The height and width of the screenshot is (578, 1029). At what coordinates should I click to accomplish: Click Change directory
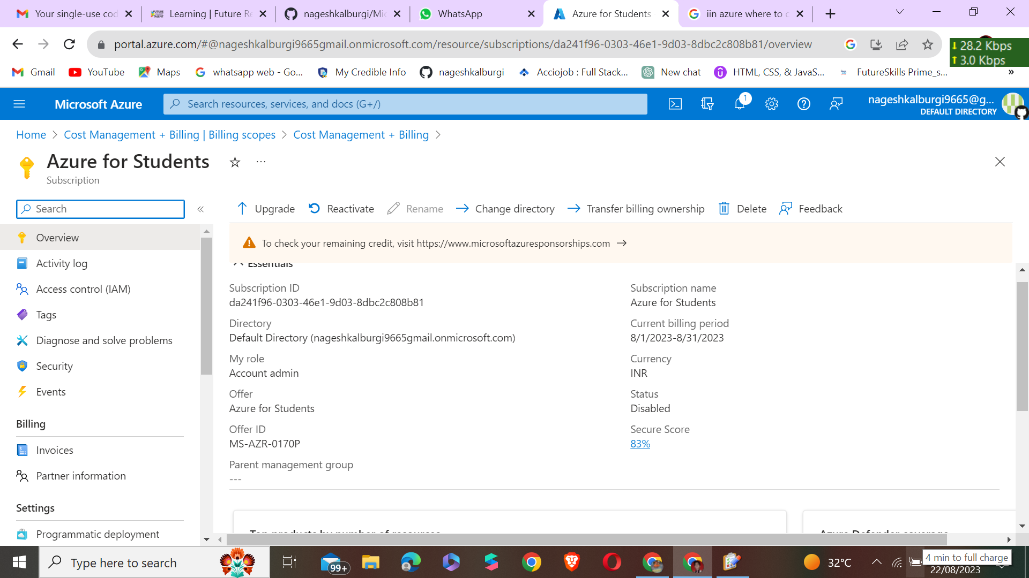tap(505, 209)
